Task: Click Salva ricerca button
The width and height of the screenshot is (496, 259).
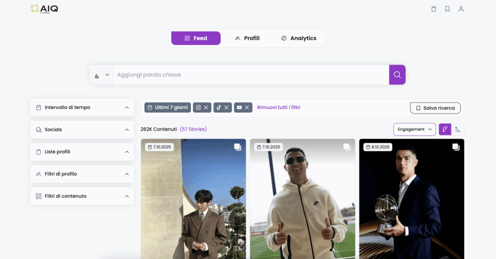Action: click(435, 108)
